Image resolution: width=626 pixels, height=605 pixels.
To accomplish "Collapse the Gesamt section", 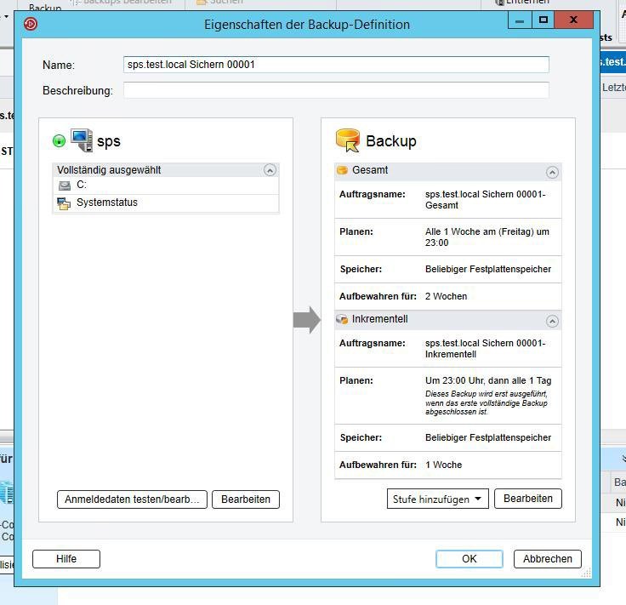I will click(552, 172).
